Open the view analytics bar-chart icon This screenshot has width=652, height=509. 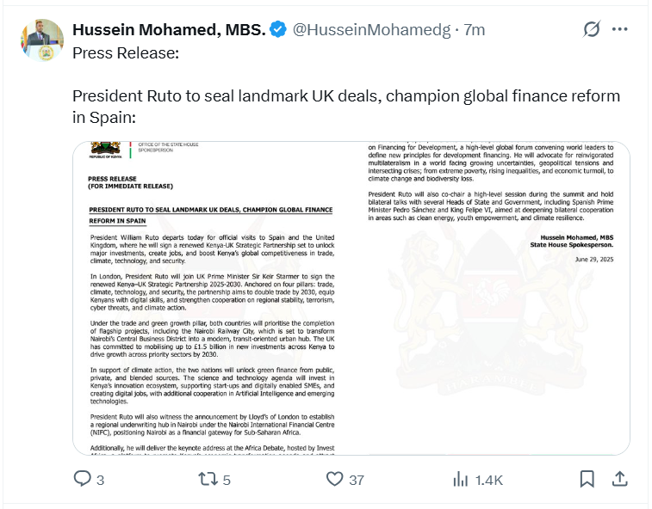461,480
